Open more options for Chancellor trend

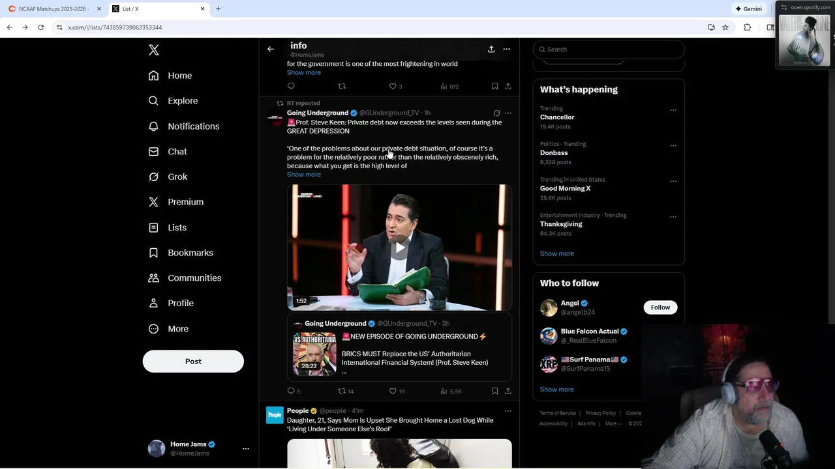pos(673,110)
